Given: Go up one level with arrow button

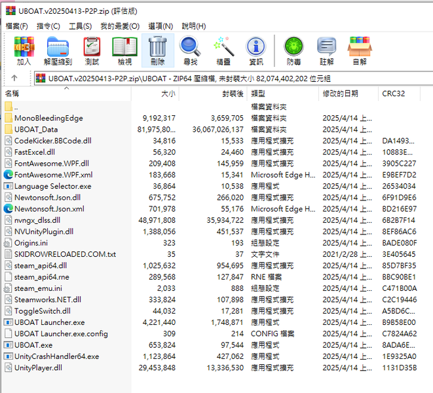Looking at the screenshot, I should [x=14, y=78].
